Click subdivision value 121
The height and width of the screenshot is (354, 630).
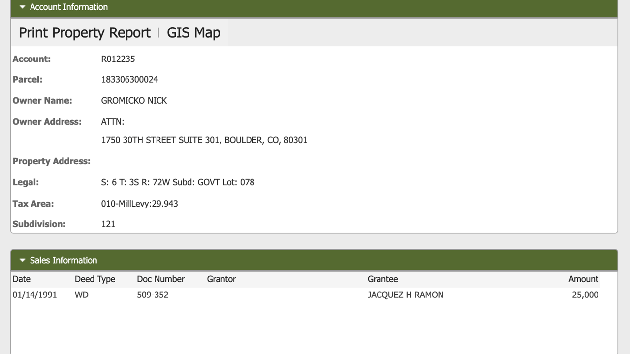[x=108, y=224]
